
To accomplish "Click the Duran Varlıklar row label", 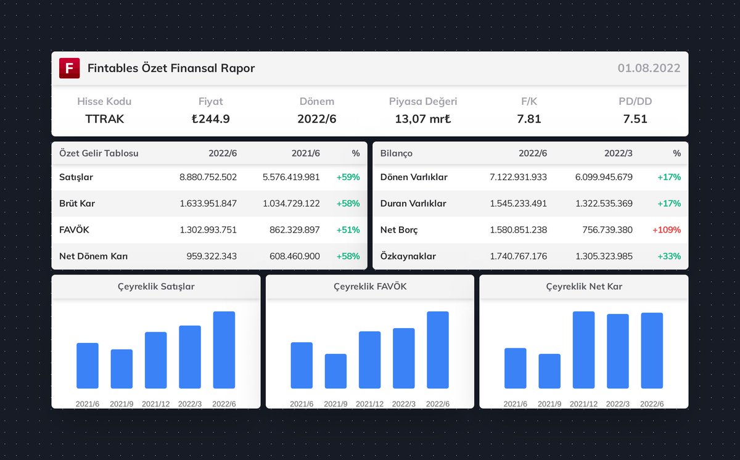I will [413, 203].
